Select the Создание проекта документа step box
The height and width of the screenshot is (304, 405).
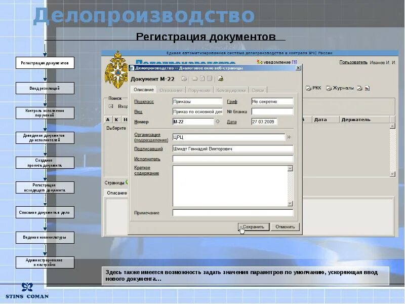click(45, 163)
